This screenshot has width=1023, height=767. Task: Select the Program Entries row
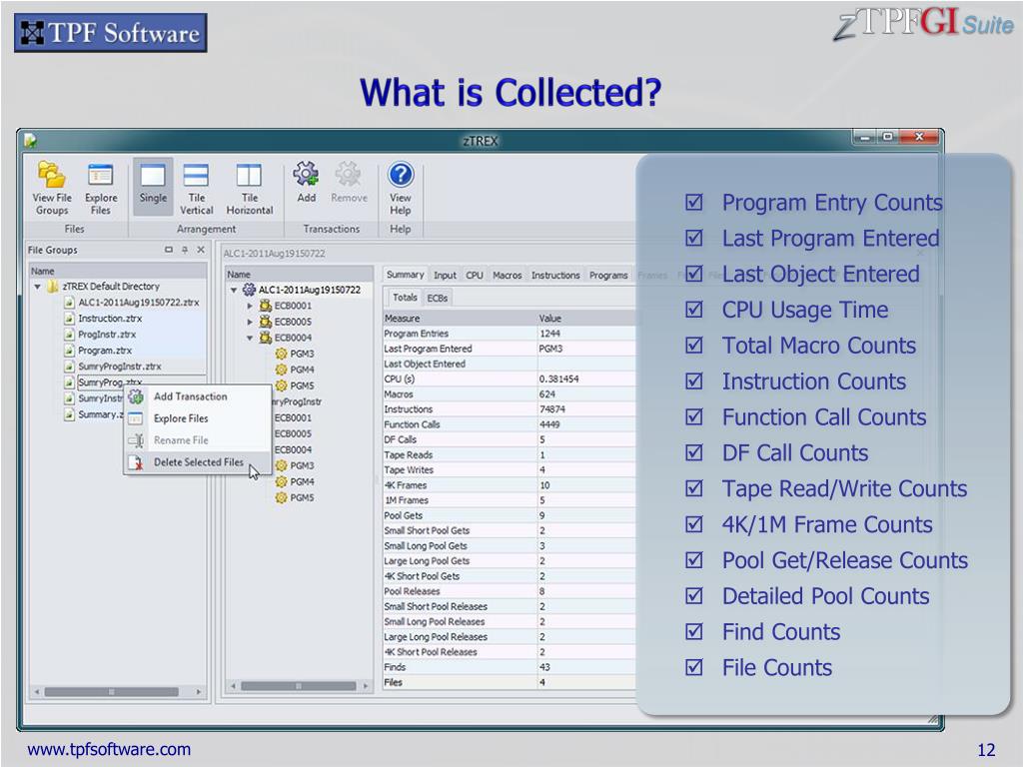tap(509, 334)
